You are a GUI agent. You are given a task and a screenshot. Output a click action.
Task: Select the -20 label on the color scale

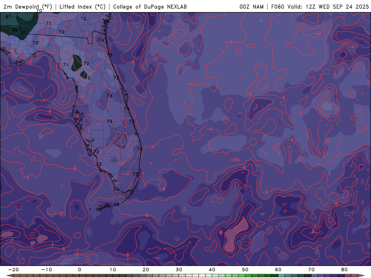13,270
